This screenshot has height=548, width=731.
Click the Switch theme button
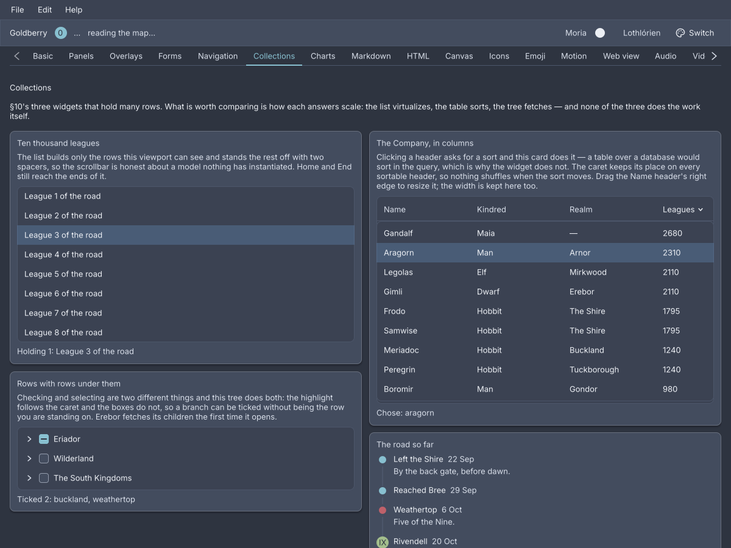pyautogui.click(x=695, y=33)
